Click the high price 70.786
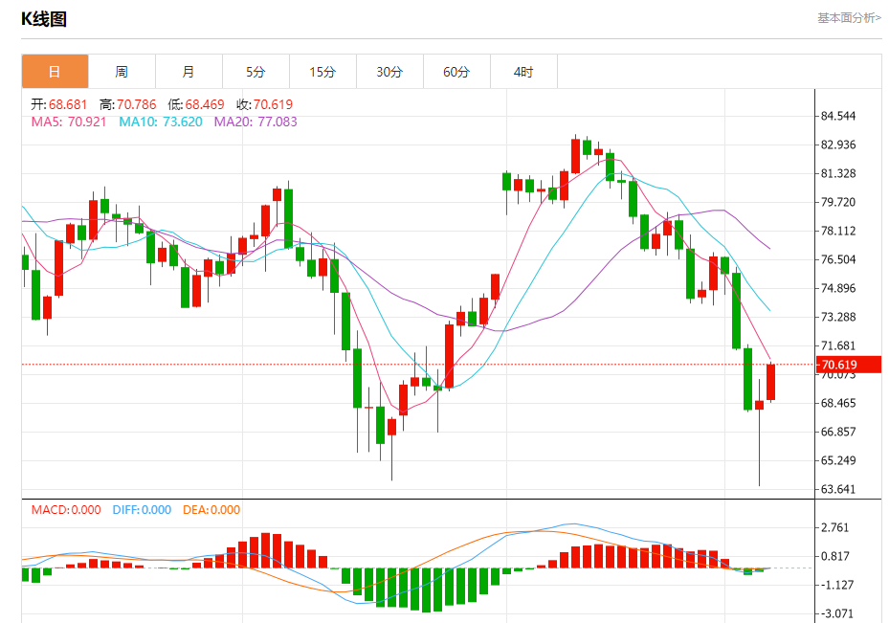The image size is (889, 623). pos(137,104)
